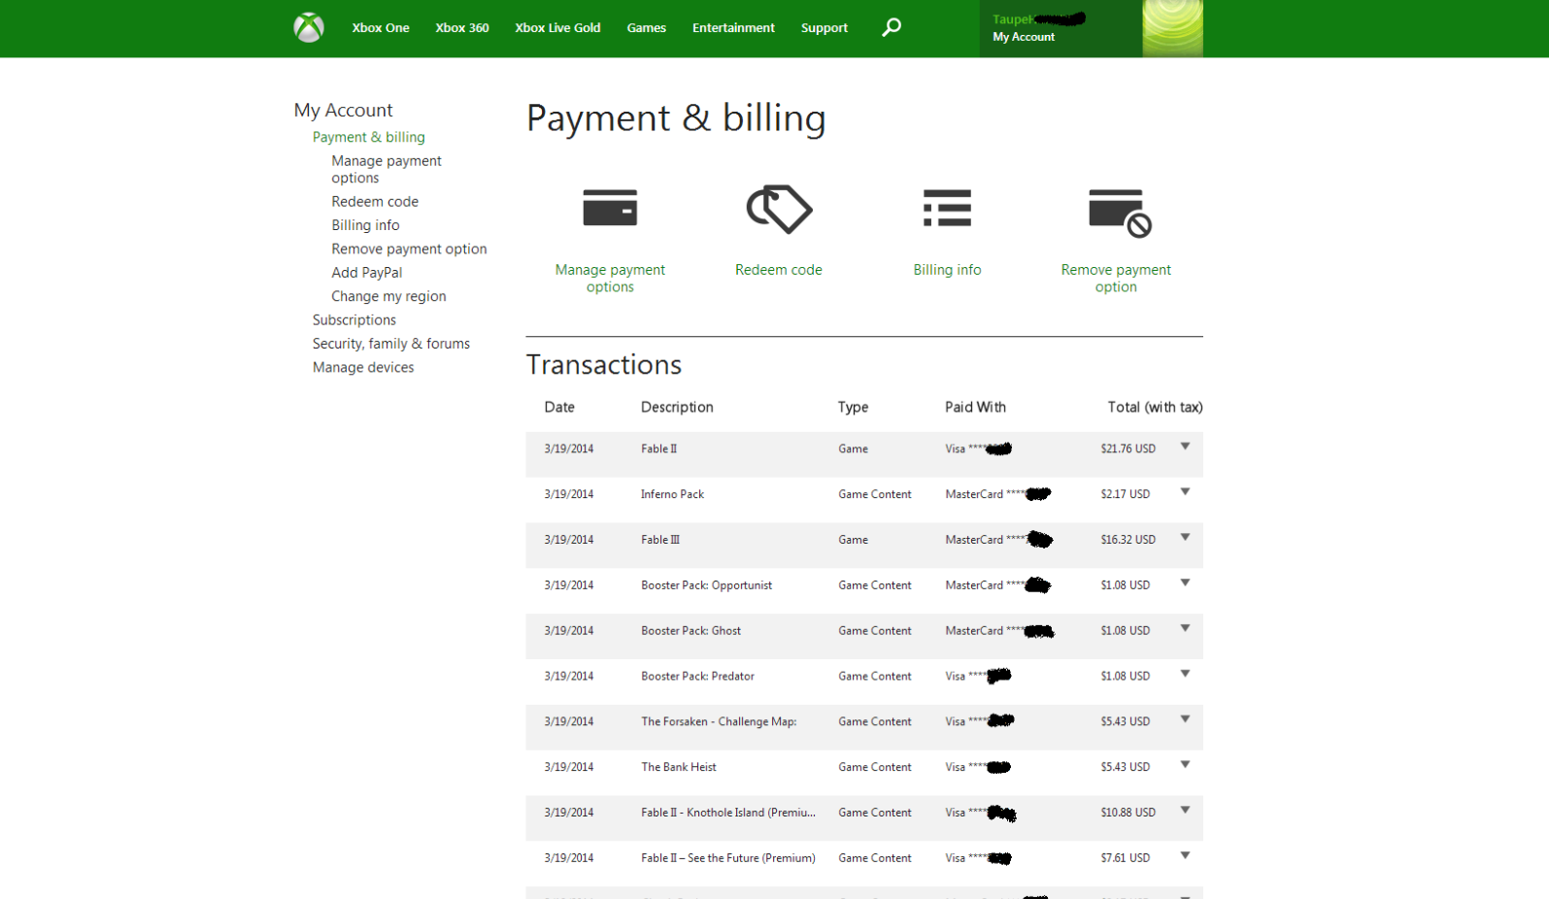Click the $10.88 USD total
Viewport: 1549px width, 899px height.
click(1128, 814)
